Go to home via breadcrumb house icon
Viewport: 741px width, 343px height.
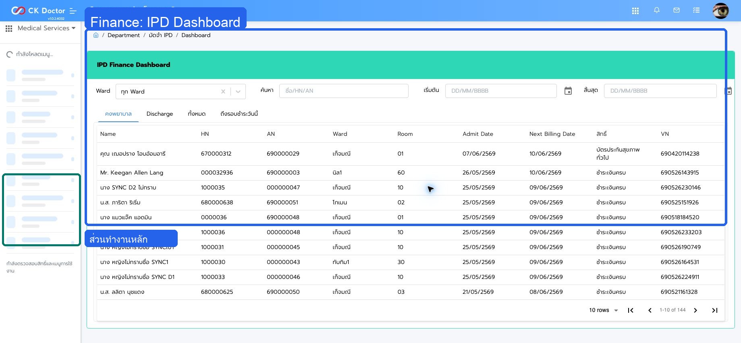tap(96, 35)
